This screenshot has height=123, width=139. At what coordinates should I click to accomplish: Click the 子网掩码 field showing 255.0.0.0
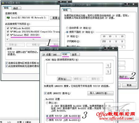(x=113, y=41)
